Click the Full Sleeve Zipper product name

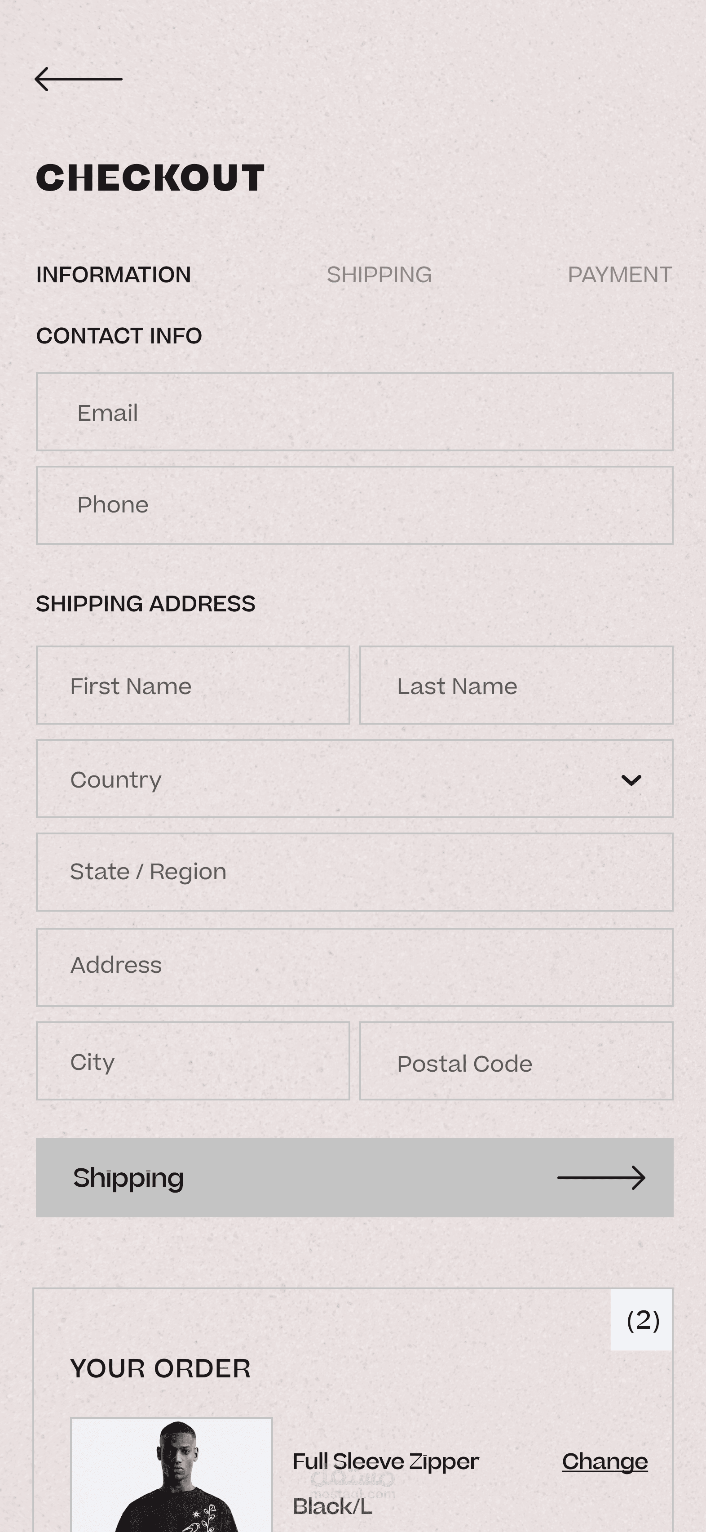[x=386, y=1461]
